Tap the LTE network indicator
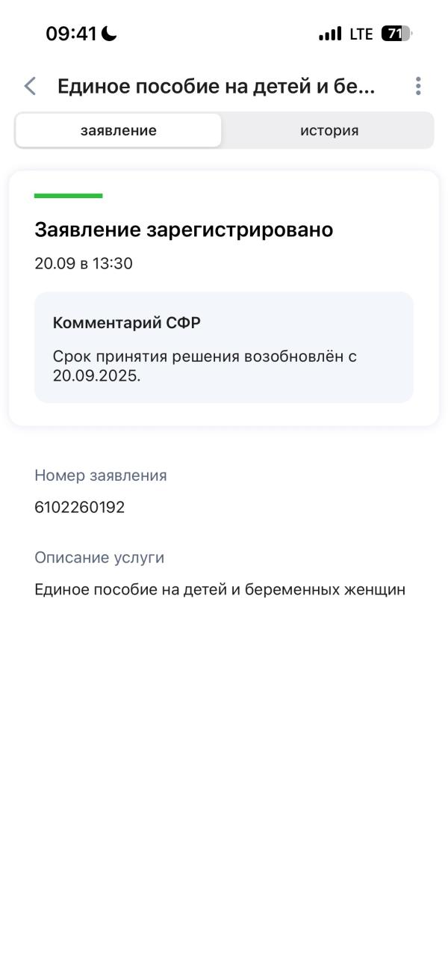 [361, 34]
